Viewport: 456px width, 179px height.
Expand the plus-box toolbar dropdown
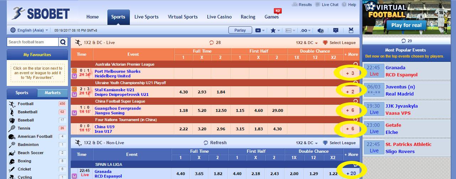coord(260,31)
